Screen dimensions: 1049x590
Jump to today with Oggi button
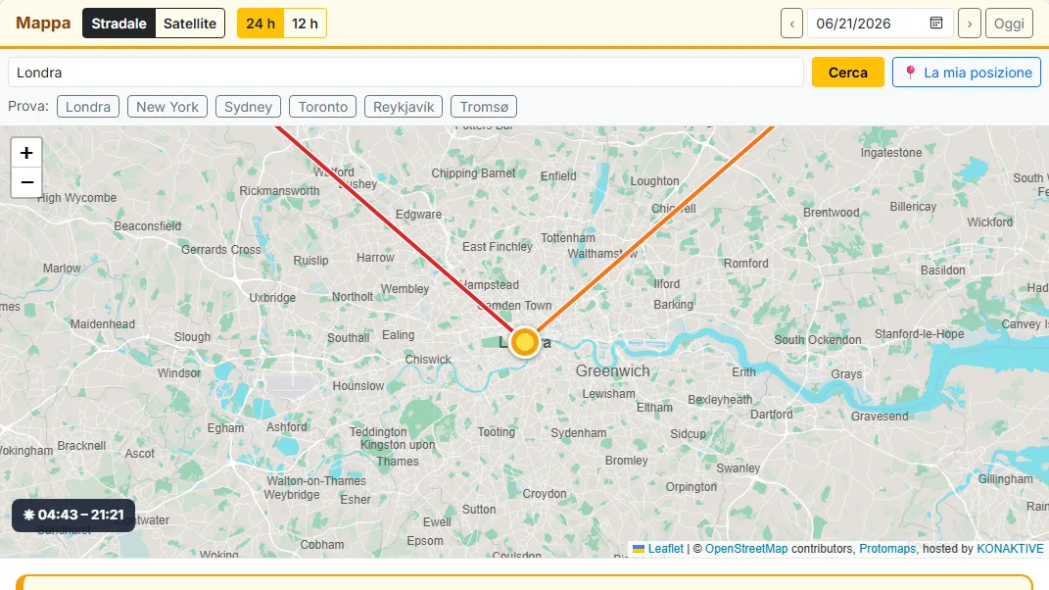(1009, 24)
